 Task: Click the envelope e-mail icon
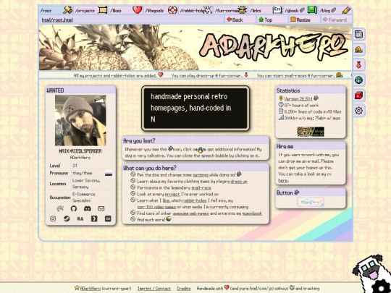point(101,208)
